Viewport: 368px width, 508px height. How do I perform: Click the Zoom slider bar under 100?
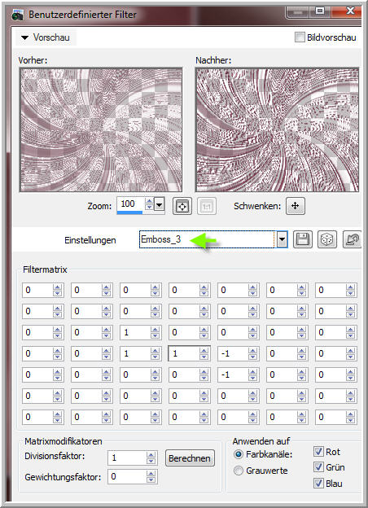(x=129, y=212)
